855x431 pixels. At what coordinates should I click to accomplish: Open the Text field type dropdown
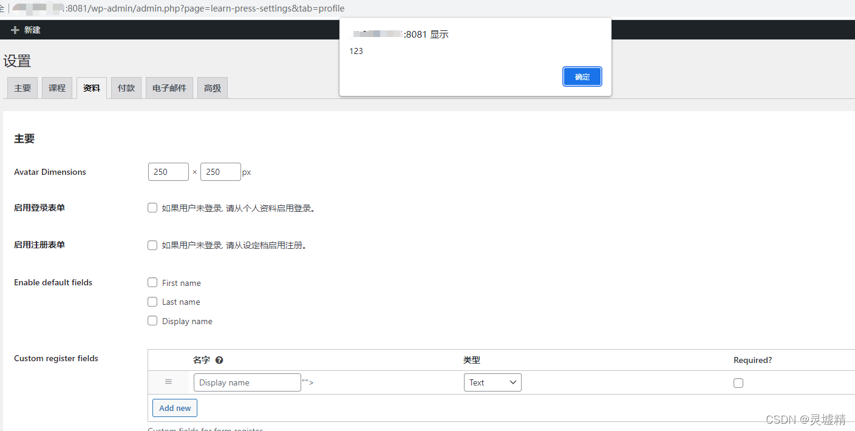(492, 382)
